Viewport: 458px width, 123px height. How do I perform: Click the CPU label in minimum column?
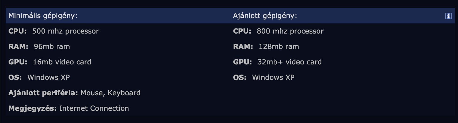[x=17, y=31]
